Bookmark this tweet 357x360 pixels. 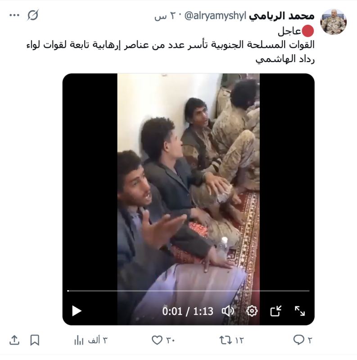[35, 340]
